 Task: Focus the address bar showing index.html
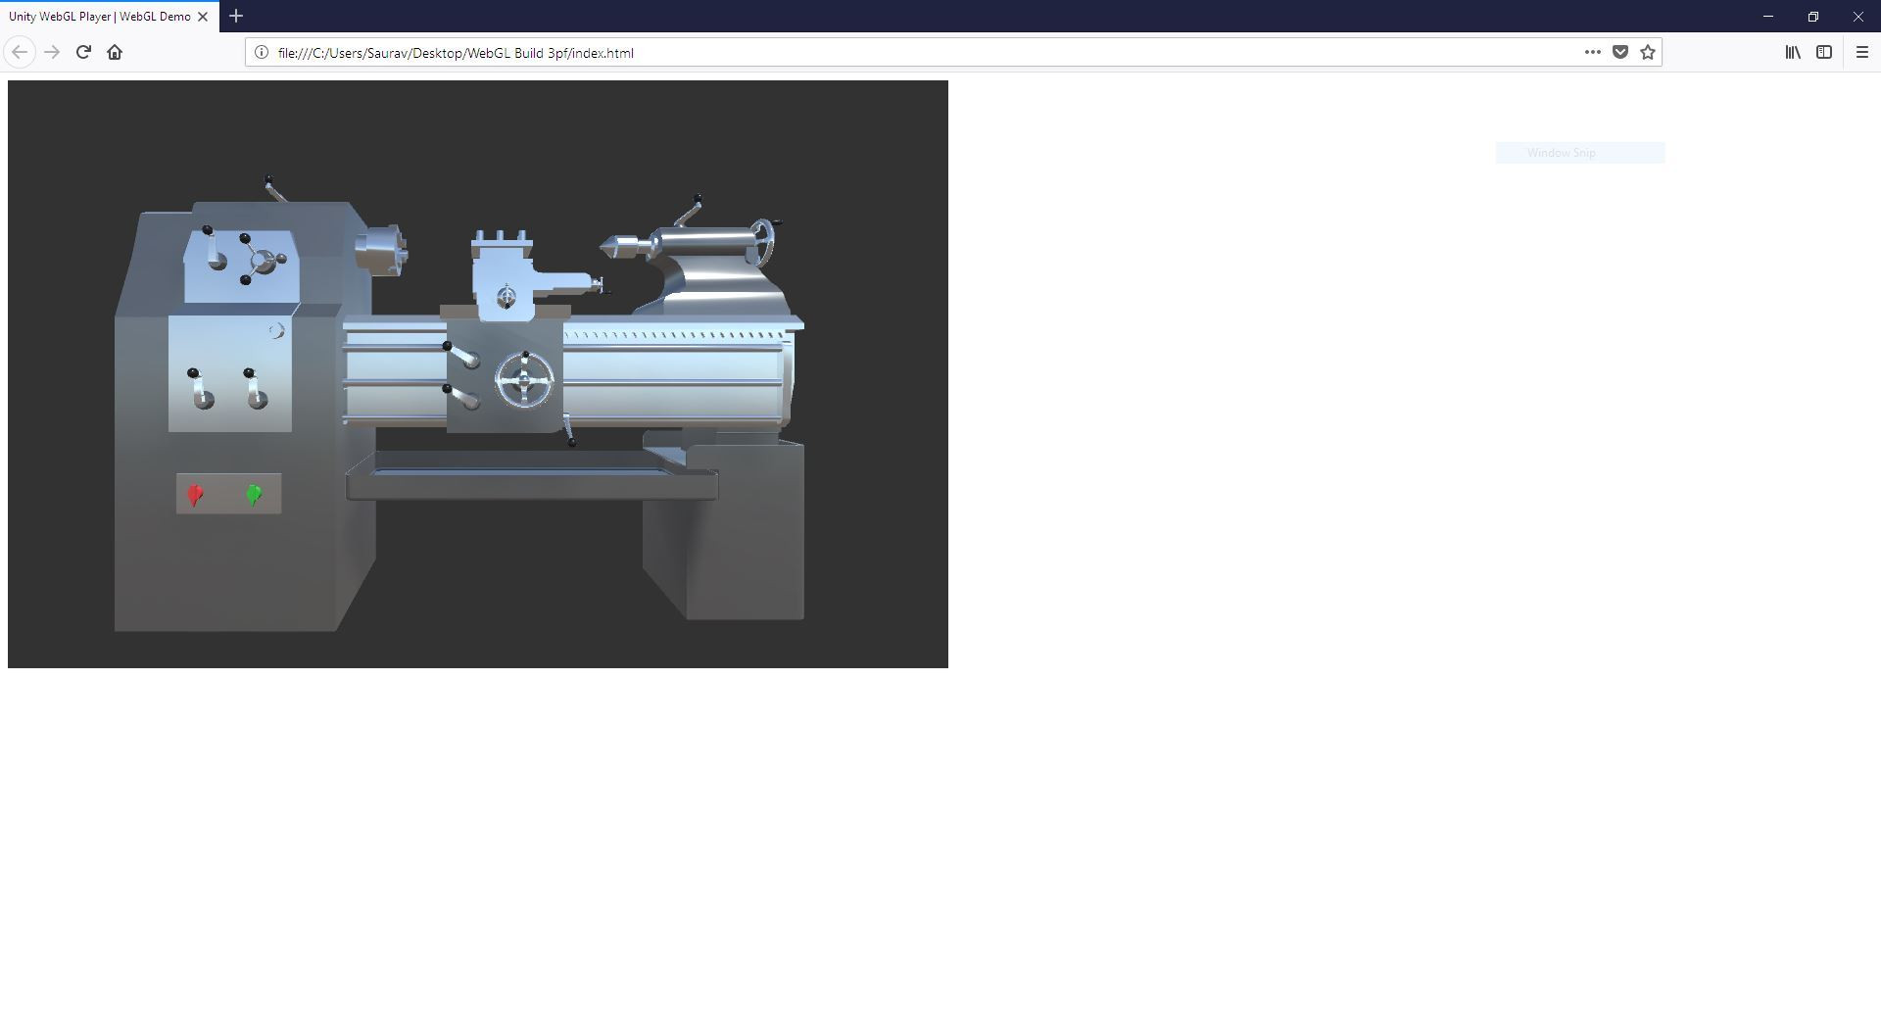(882, 53)
